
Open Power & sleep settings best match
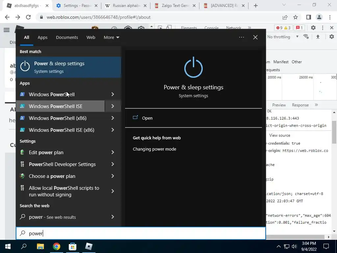coord(68,67)
